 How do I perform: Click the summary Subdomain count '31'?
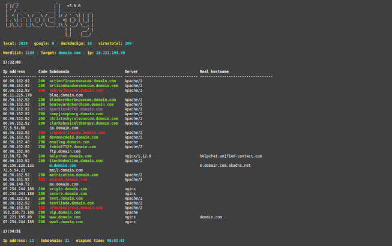click(67, 241)
